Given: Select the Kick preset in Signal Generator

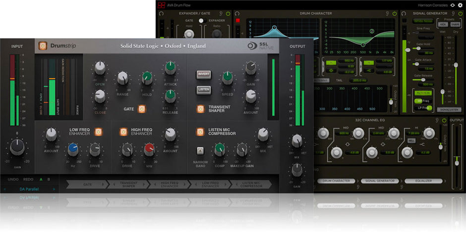Looking at the screenshot, I should click(x=443, y=24).
